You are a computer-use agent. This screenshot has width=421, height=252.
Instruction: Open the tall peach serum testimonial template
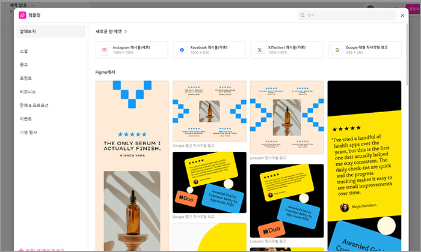[132, 166]
